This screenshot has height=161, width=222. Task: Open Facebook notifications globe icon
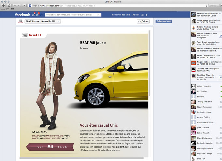(x=41, y=15)
